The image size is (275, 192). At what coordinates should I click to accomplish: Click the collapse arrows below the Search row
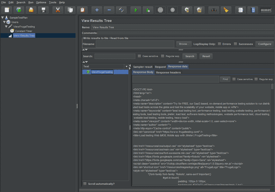click(85, 62)
